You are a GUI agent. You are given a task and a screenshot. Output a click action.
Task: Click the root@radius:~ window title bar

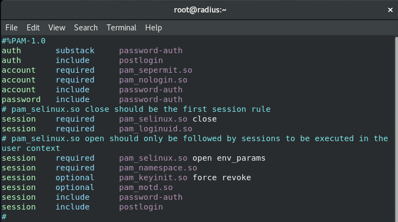pos(199,9)
